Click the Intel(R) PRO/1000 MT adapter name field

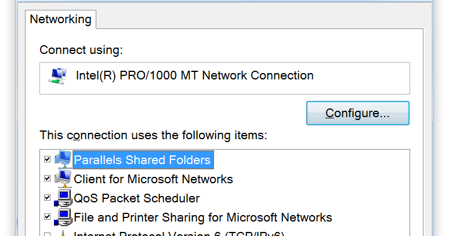224,78
